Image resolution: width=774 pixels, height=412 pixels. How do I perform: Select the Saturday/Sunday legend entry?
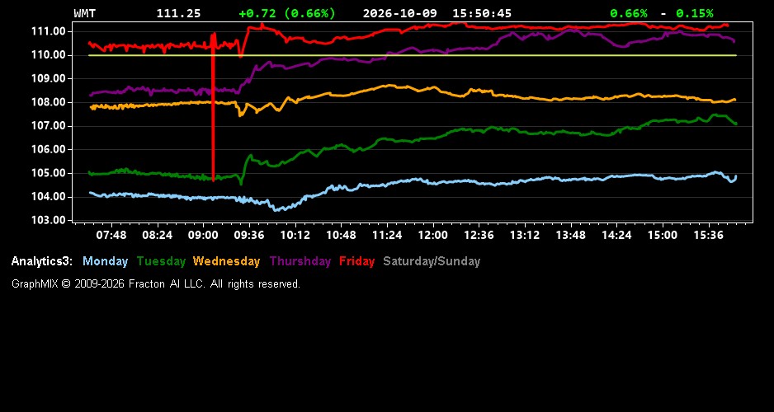point(432,262)
